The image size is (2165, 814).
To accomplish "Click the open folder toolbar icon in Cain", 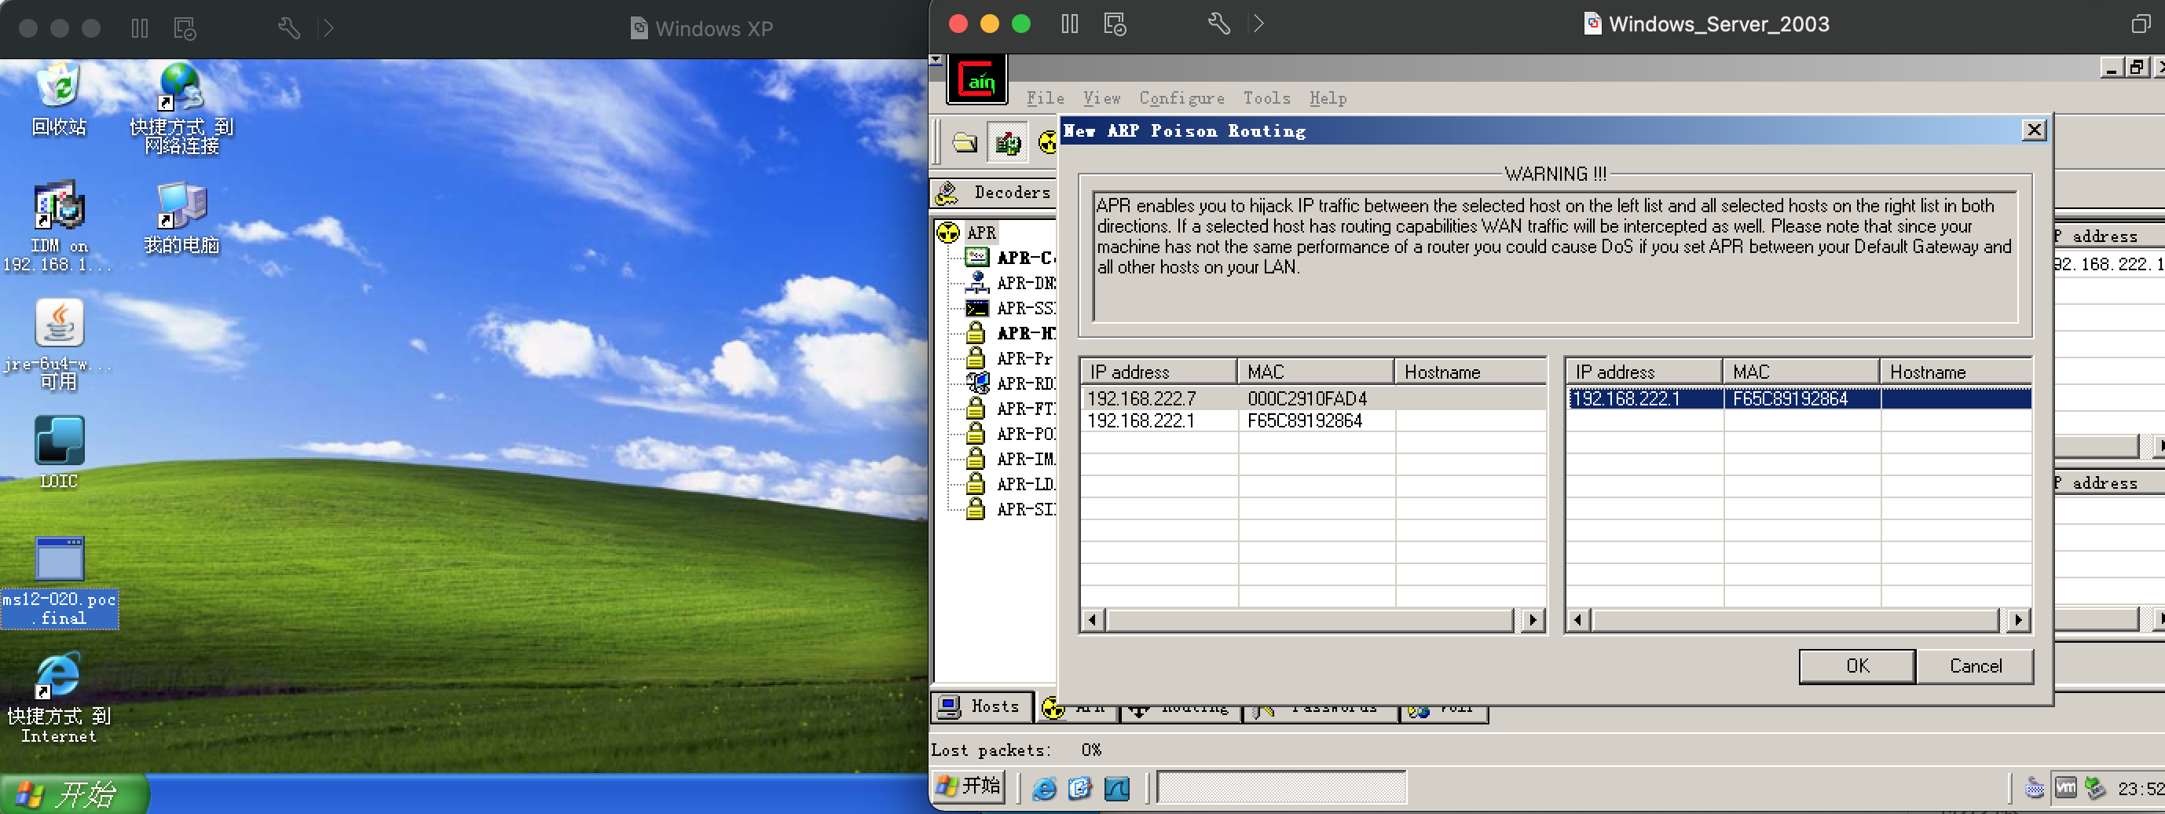I will coord(965,142).
